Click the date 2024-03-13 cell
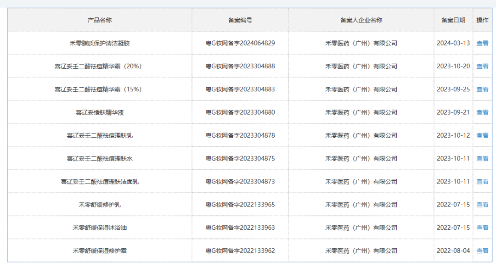This screenshot has width=496, height=267. pyautogui.click(x=453, y=43)
